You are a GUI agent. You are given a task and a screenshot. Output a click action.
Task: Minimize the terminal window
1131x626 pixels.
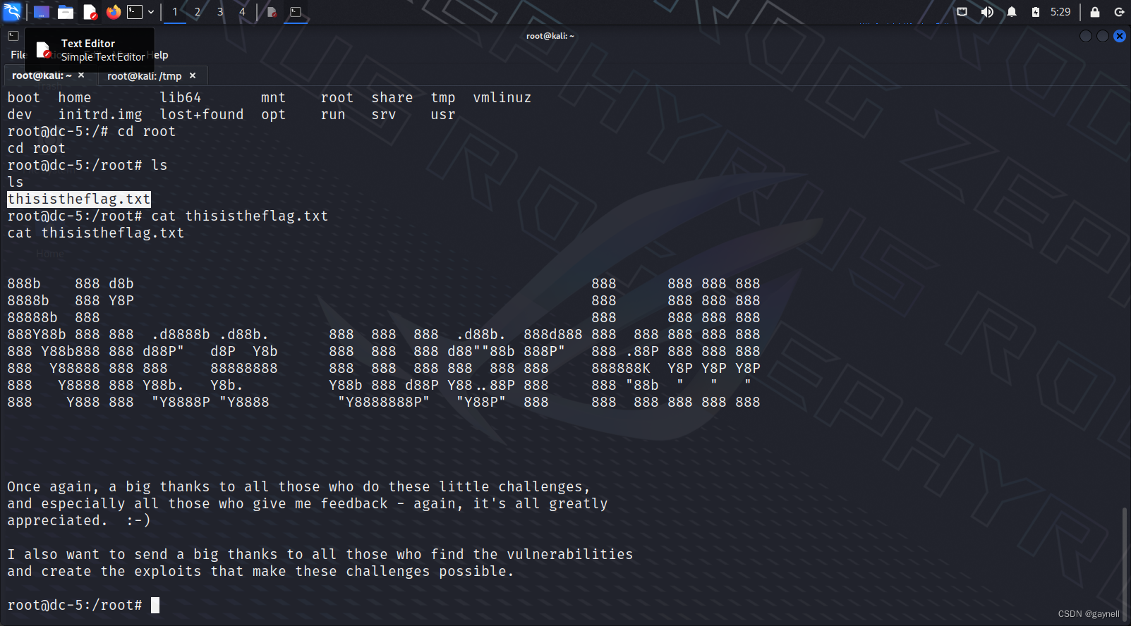(1086, 36)
